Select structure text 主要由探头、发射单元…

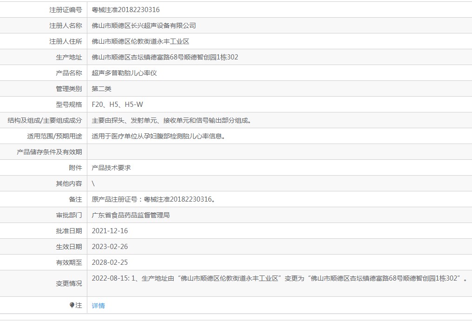click(171, 120)
